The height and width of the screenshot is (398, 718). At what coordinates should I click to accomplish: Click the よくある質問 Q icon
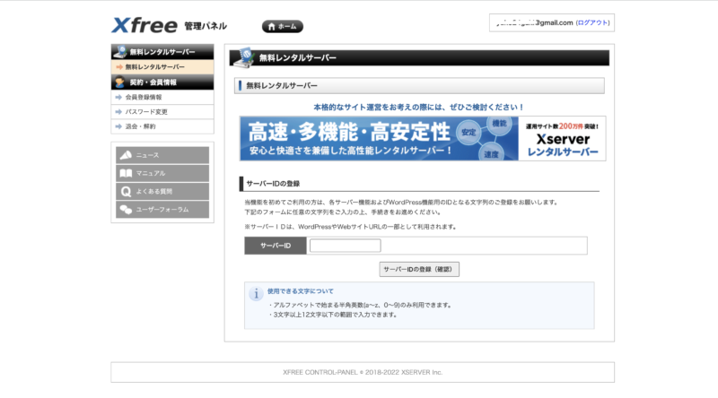[126, 191]
